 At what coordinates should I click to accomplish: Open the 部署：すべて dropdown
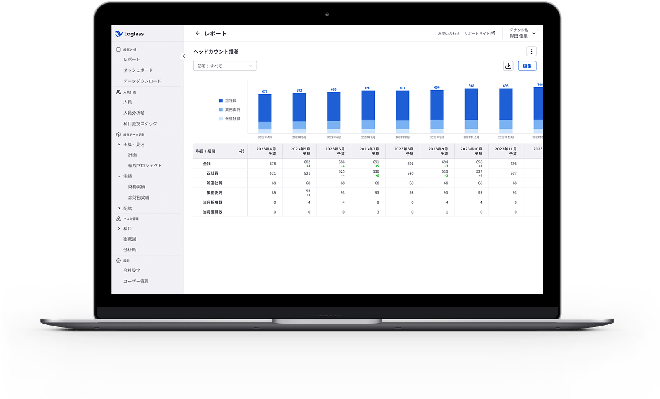point(225,66)
